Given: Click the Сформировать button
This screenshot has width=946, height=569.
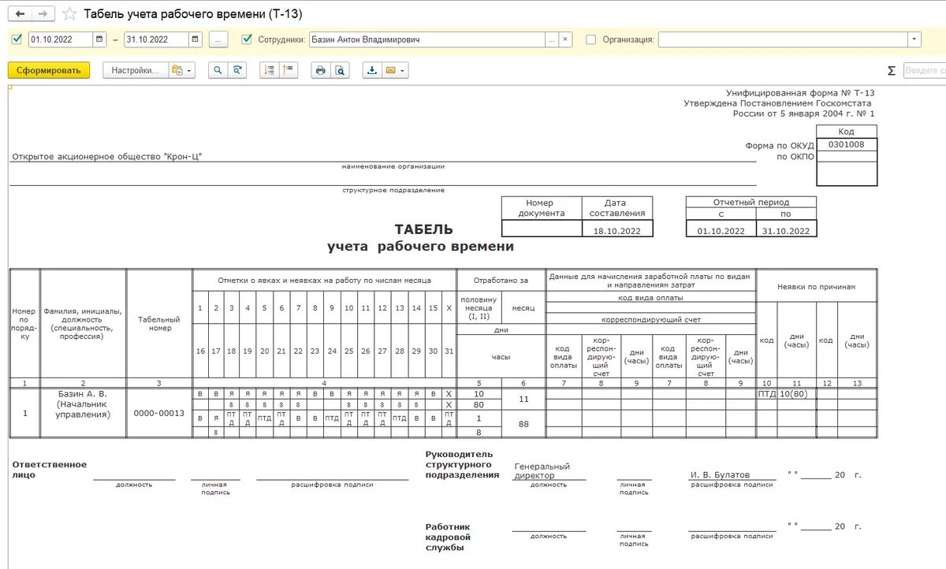Looking at the screenshot, I should point(49,70).
